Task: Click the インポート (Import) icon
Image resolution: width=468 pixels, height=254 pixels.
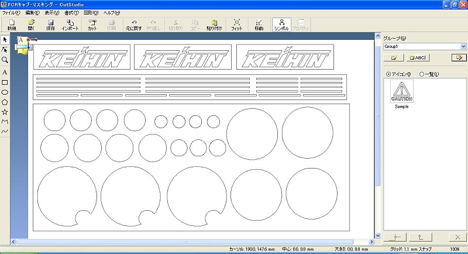Action: (70, 25)
